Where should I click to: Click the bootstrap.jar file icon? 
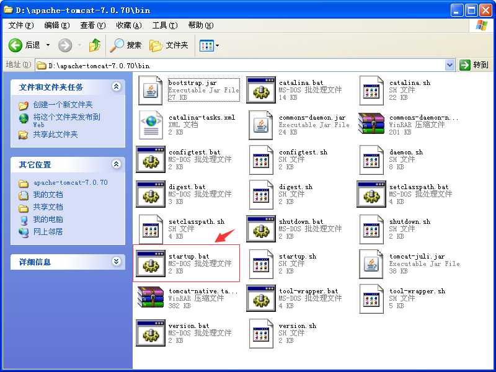[151, 91]
